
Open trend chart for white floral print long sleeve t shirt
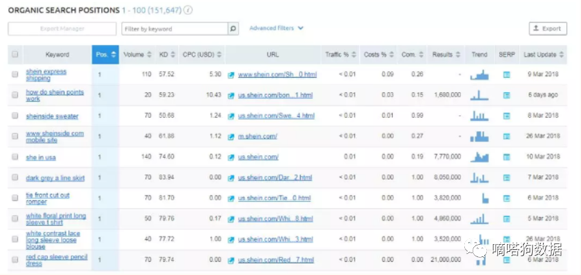(480, 219)
